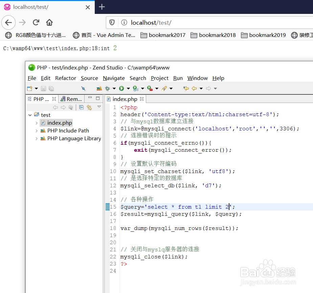The height and width of the screenshot is (293, 313).
Task: Open a new browser tab
Action: (102, 7)
